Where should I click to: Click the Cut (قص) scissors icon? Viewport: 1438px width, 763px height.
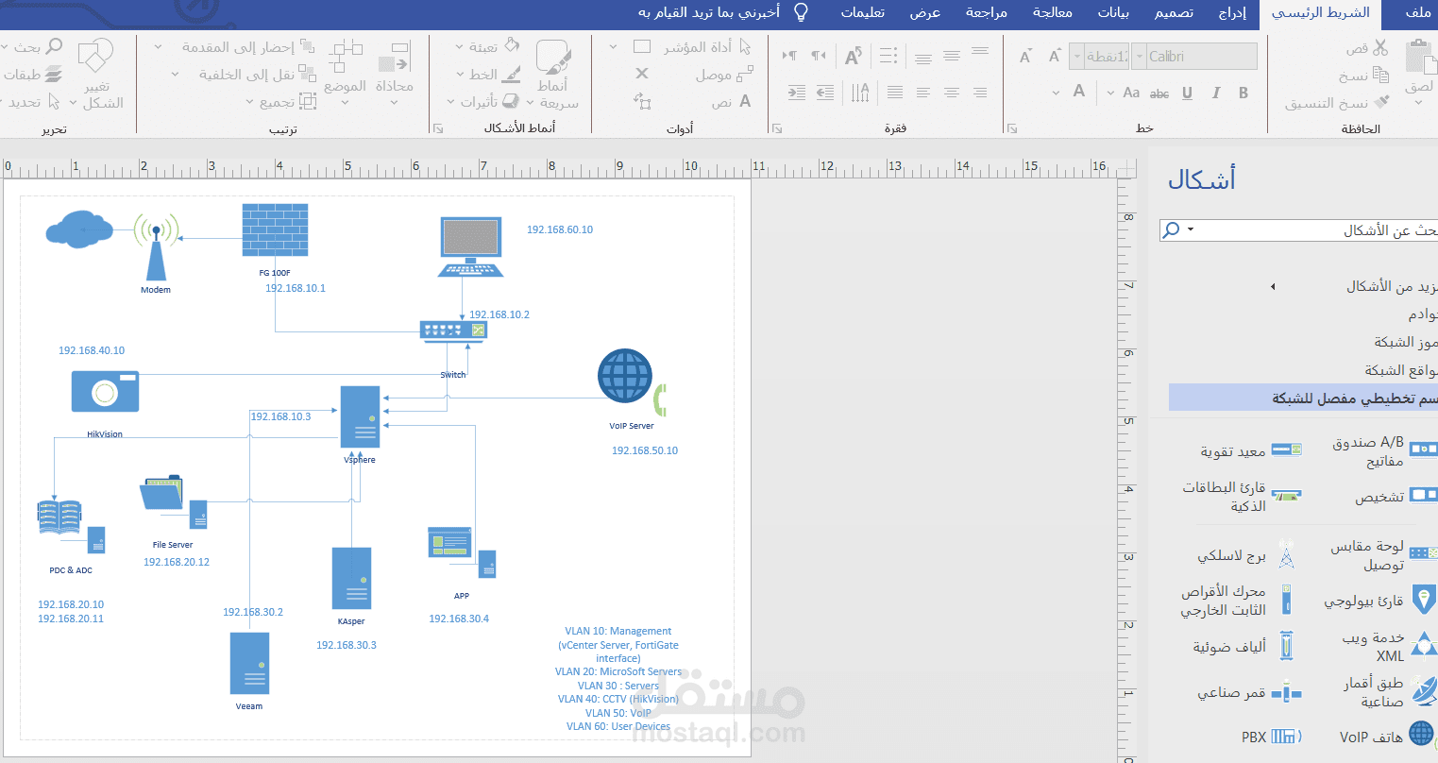point(1380,47)
